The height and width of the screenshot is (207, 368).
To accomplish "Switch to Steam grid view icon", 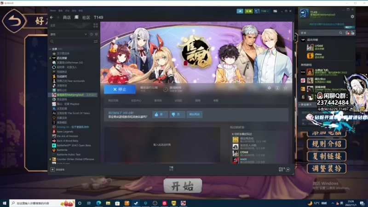I will (96, 25).
